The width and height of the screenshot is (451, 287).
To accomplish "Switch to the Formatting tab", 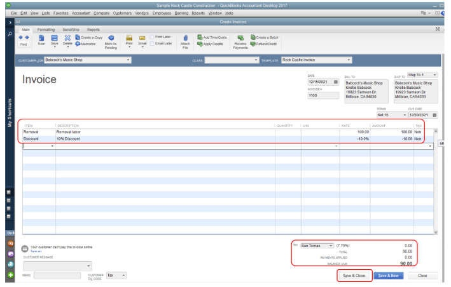I will pyautogui.click(x=46, y=30).
